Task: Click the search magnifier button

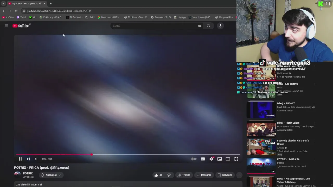Action: click(x=209, y=26)
